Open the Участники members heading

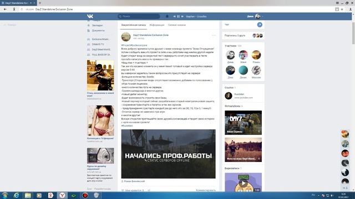pos(231,46)
